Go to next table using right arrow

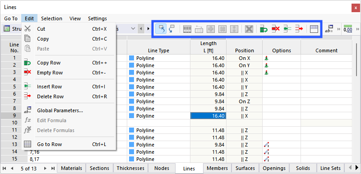tap(46, 169)
